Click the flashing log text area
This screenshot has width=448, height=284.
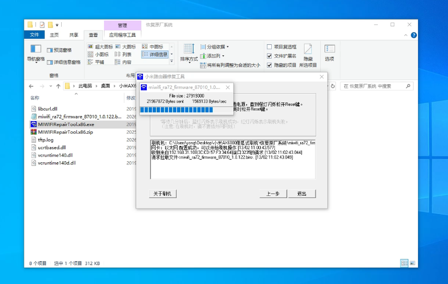pos(233,159)
